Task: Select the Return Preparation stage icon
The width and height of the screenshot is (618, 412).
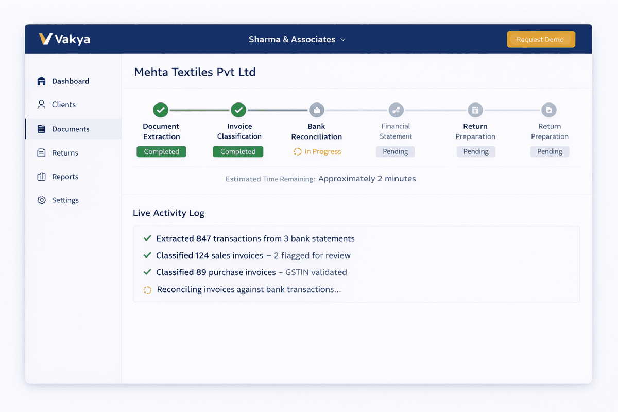Action: click(x=475, y=110)
